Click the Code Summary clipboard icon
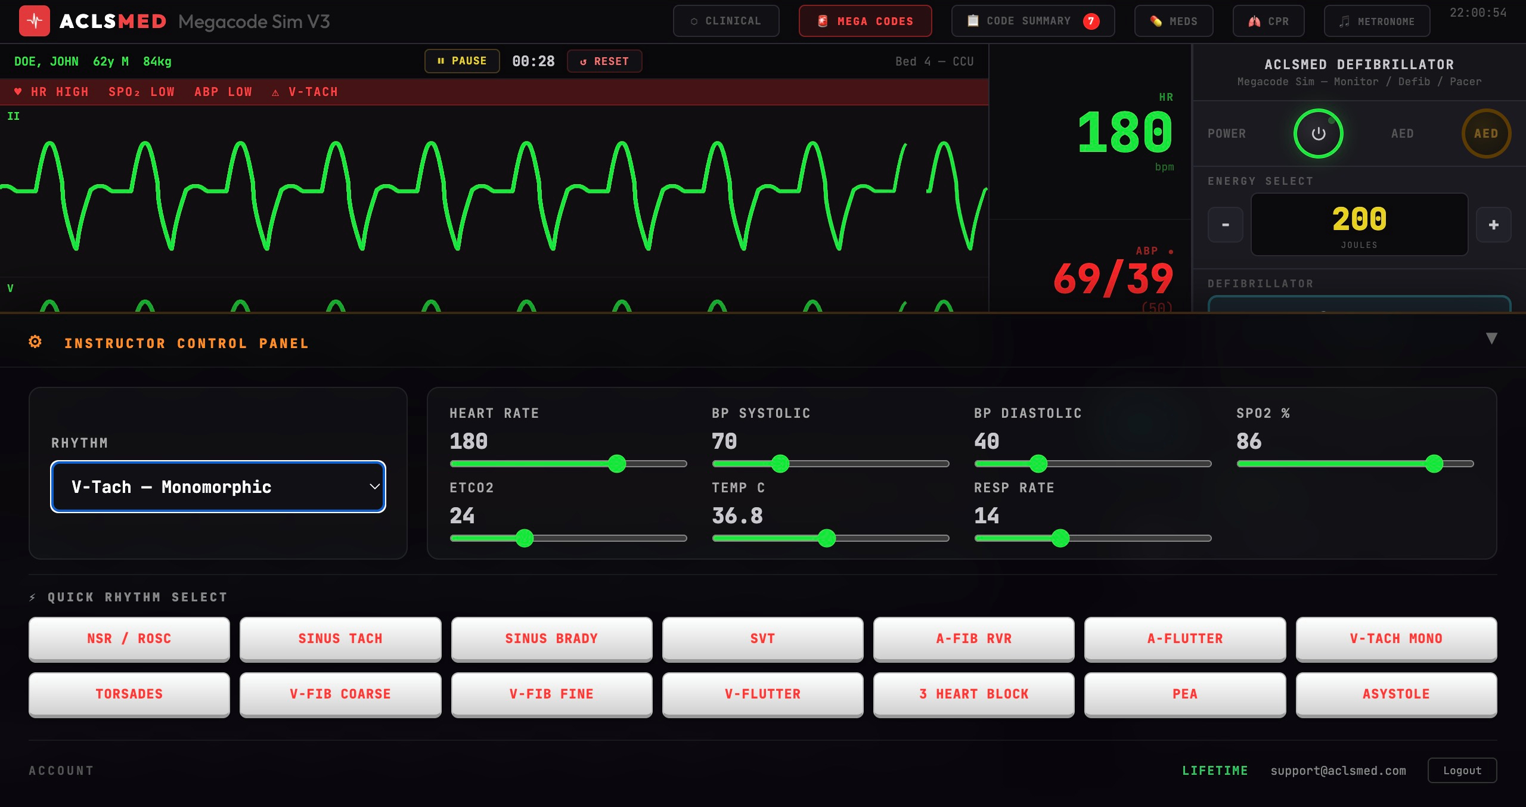Screen dimensions: 1526x807 [975, 20]
